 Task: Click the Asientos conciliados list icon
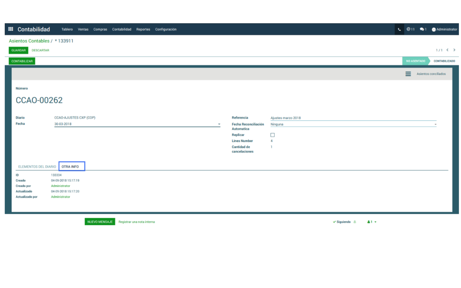click(408, 74)
